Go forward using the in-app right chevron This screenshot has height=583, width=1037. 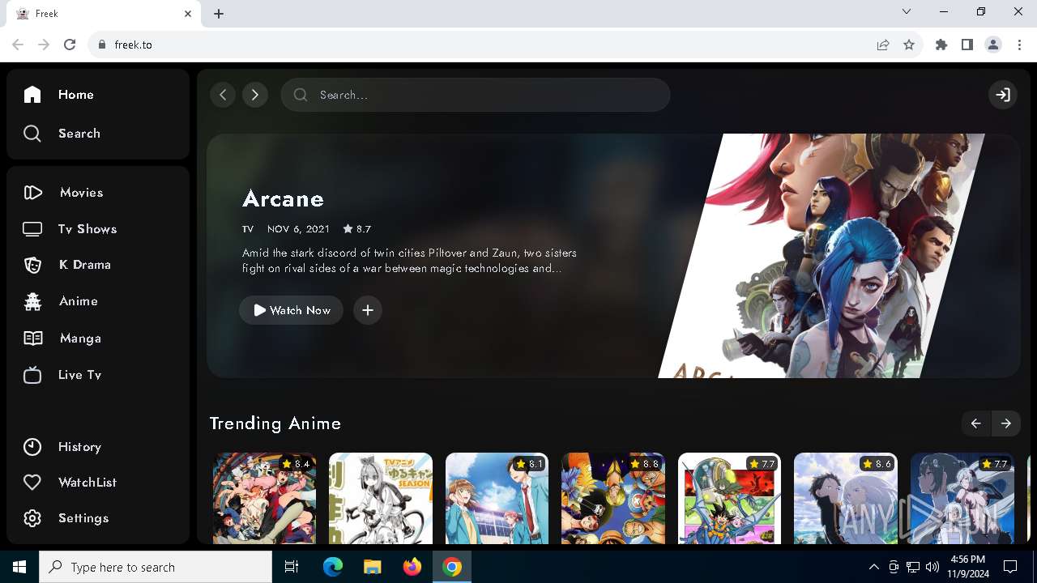click(x=255, y=95)
